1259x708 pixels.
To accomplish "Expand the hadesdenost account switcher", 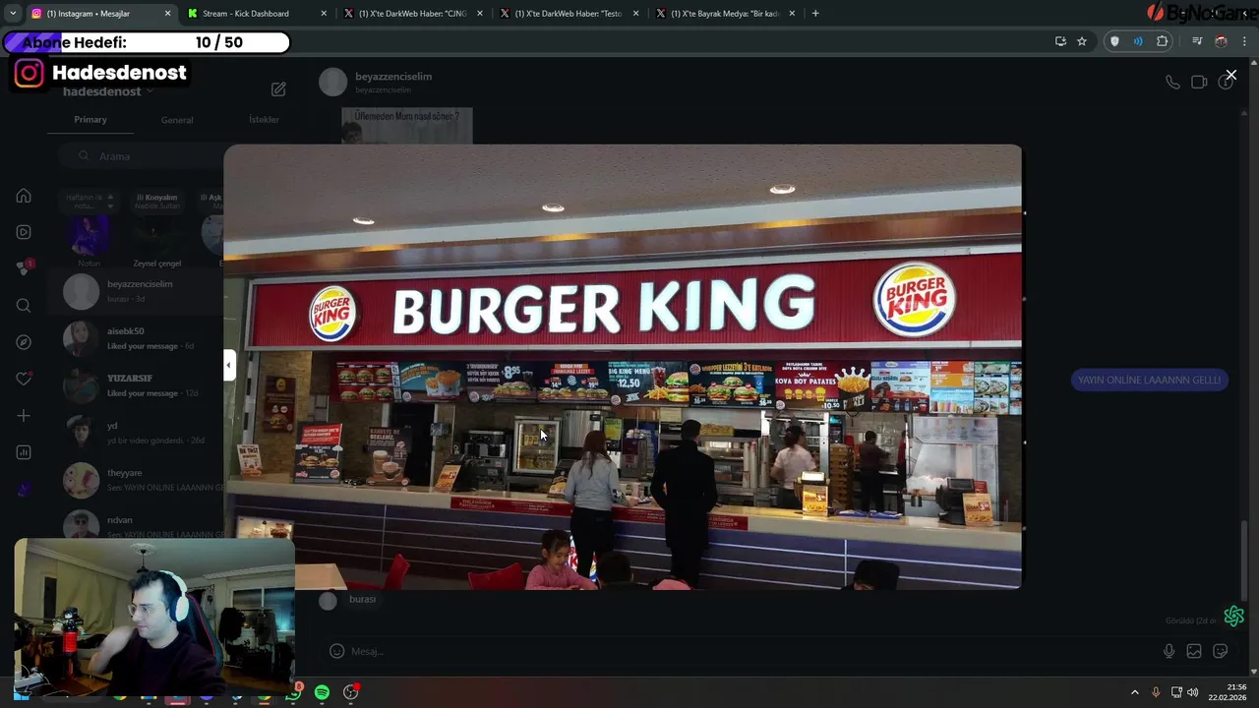I will tap(107, 91).
